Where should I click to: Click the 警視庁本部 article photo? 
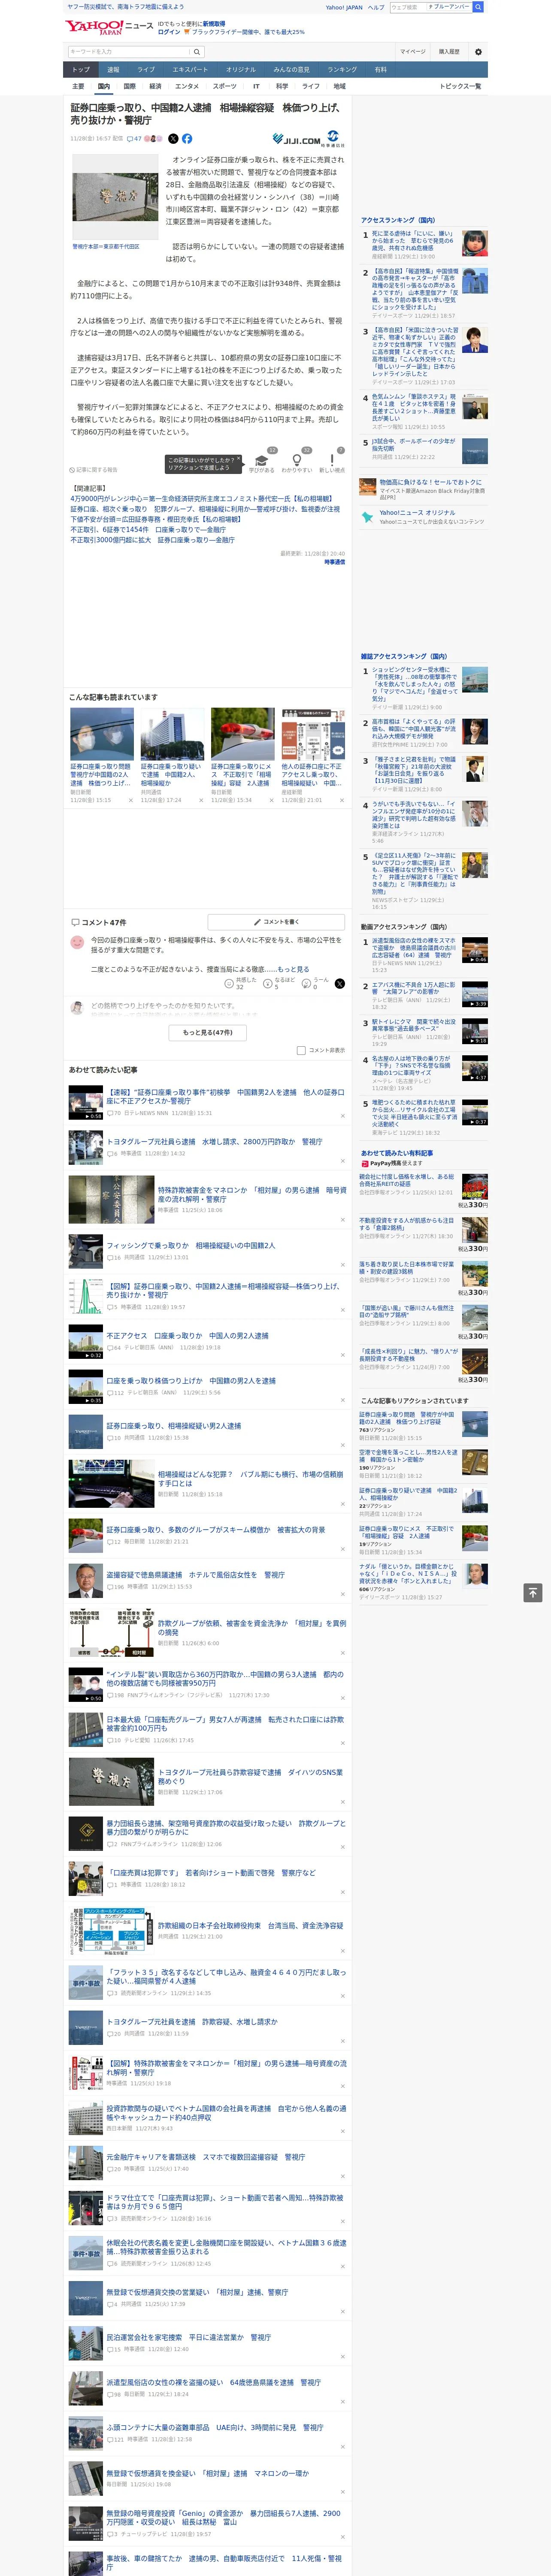pyautogui.click(x=115, y=196)
